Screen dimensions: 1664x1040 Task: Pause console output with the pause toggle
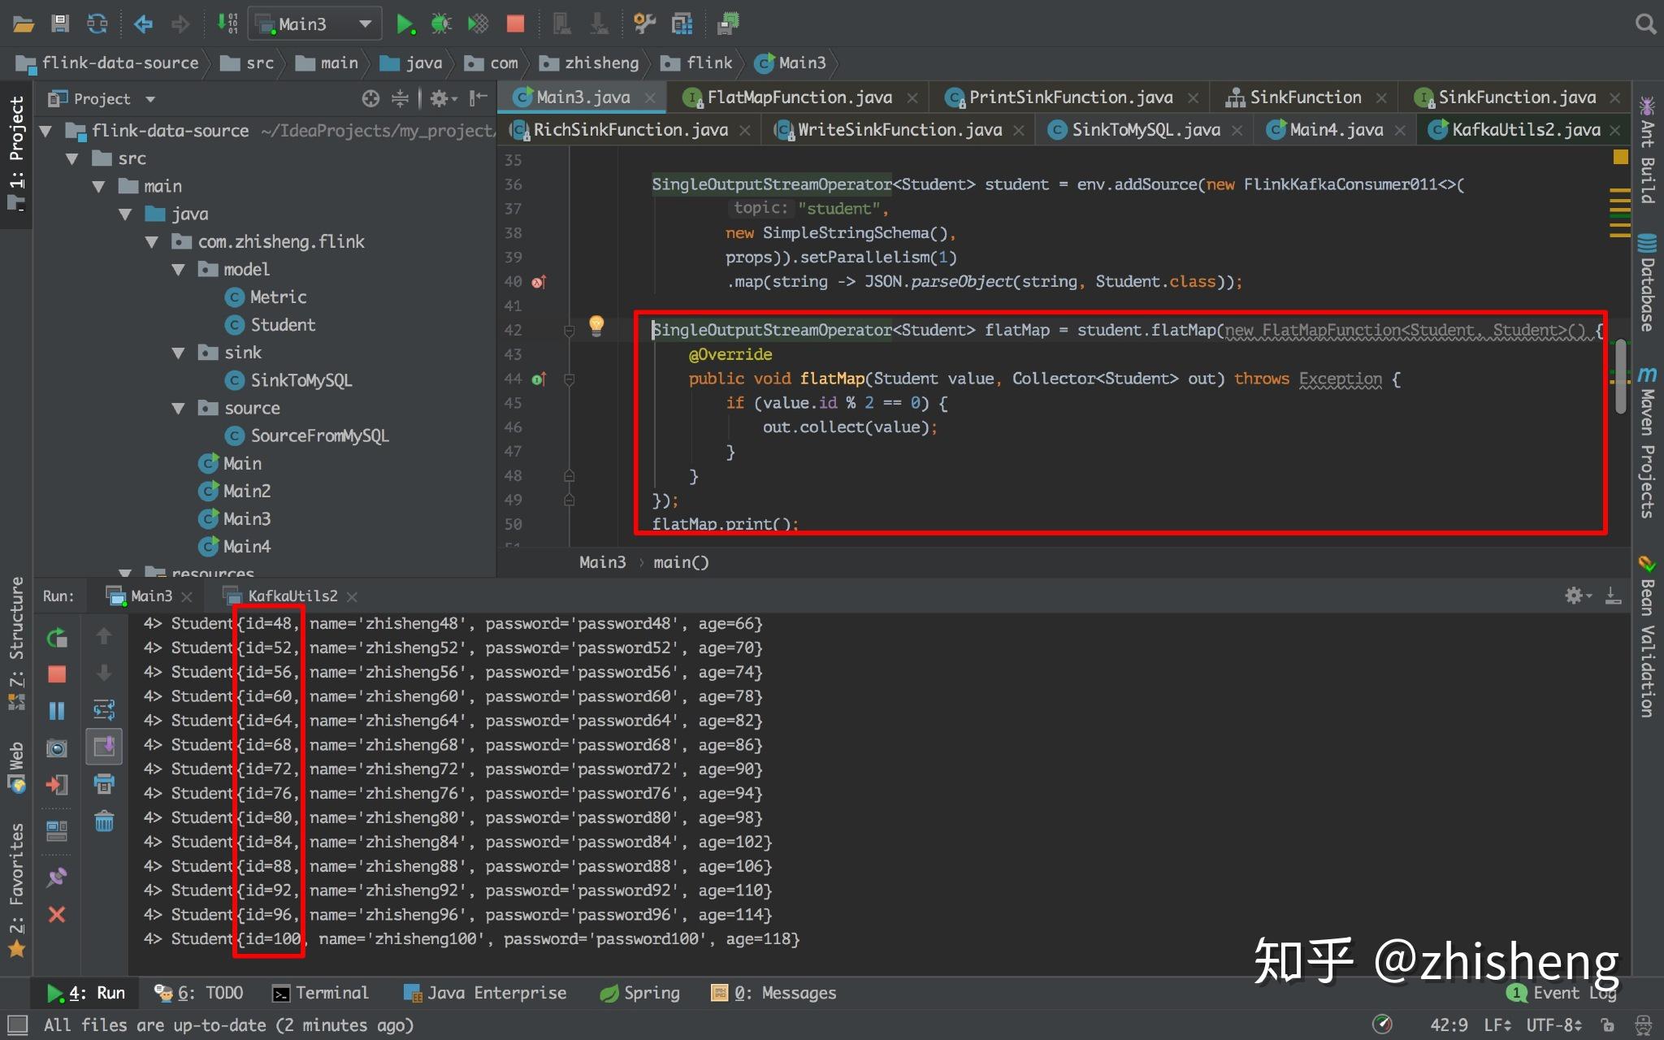[57, 710]
